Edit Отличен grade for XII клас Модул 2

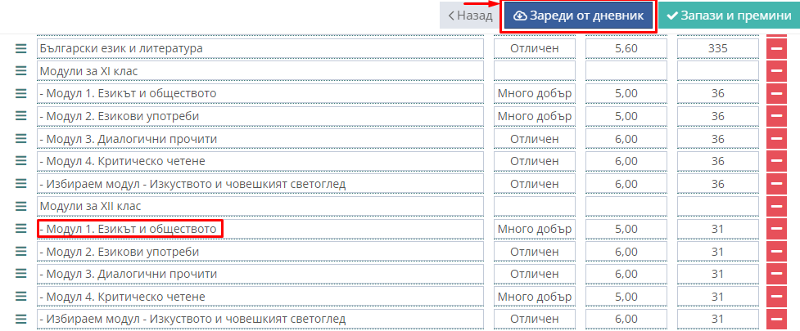click(534, 251)
